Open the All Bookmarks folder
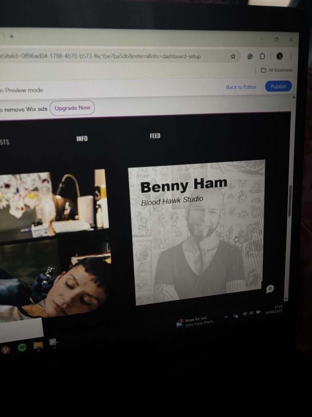This screenshot has height=417, width=312. coord(277,70)
